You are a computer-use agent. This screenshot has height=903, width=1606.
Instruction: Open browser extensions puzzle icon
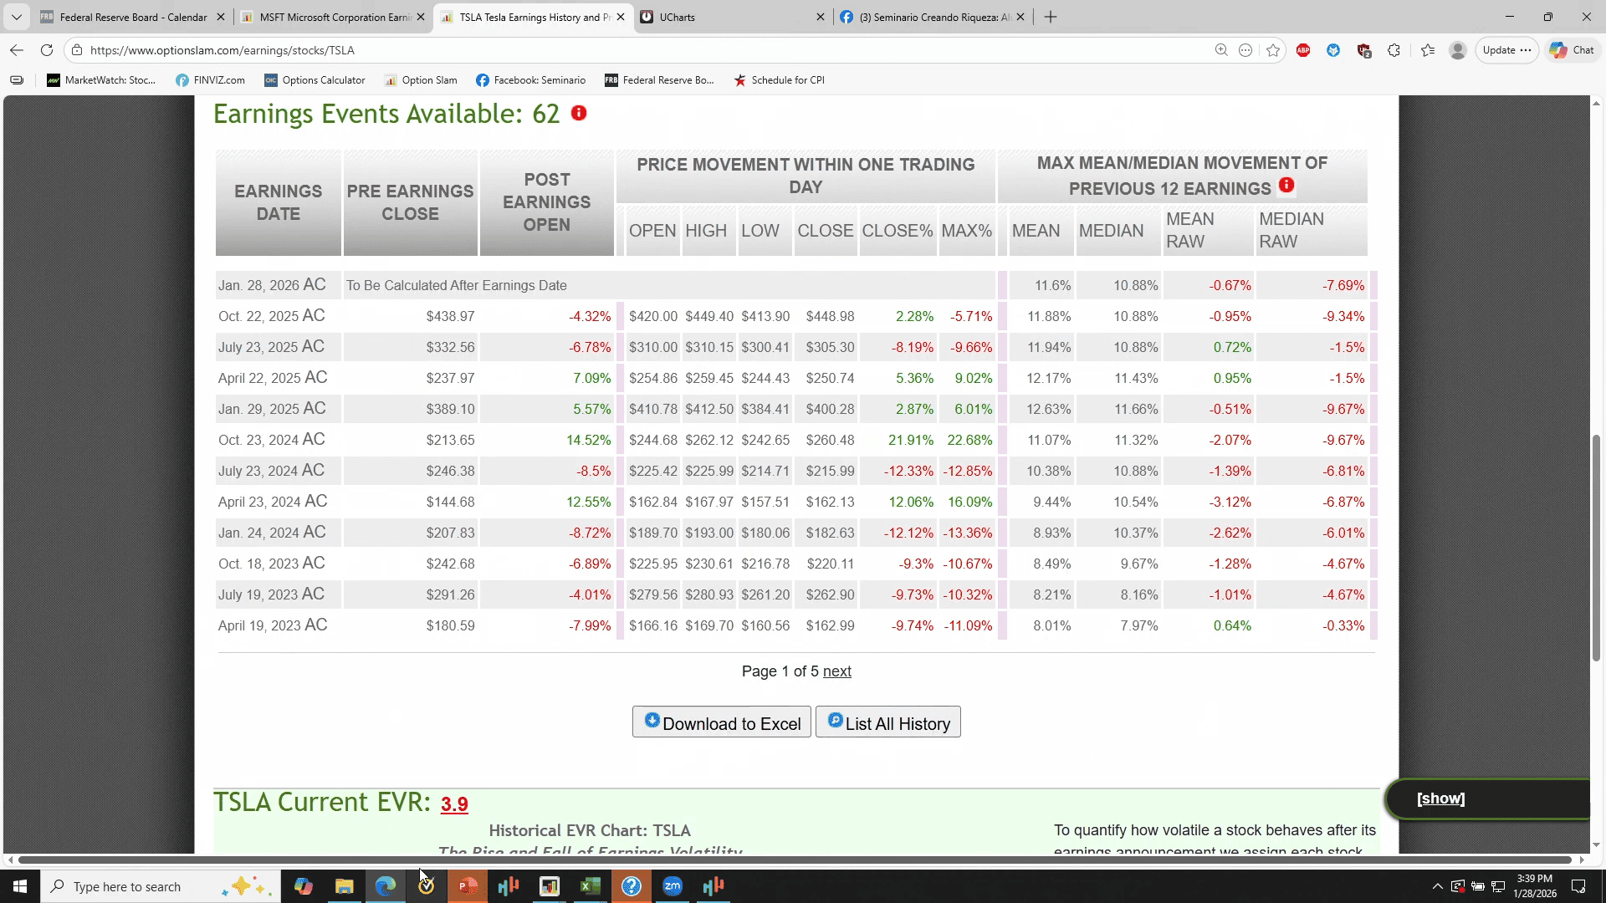[1394, 50]
